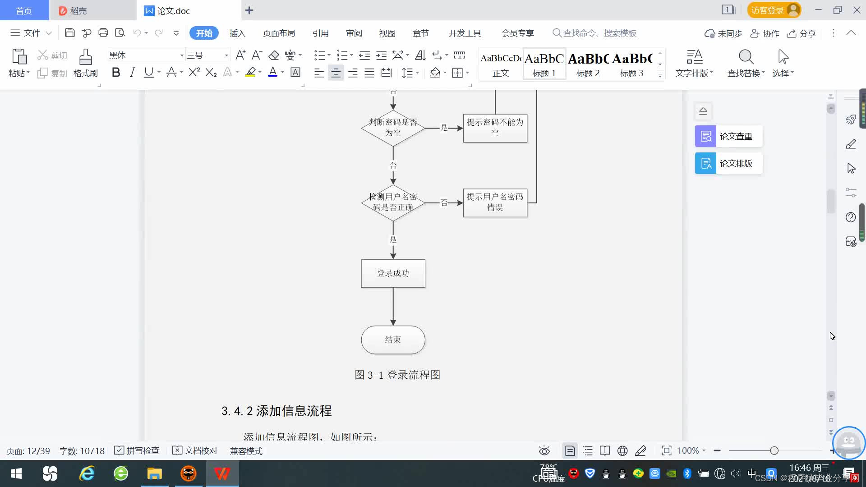The width and height of the screenshot is (866, 487).
Task: Toggle spell check (拼写检查) in status bar
Action: [x=137, y=450]
